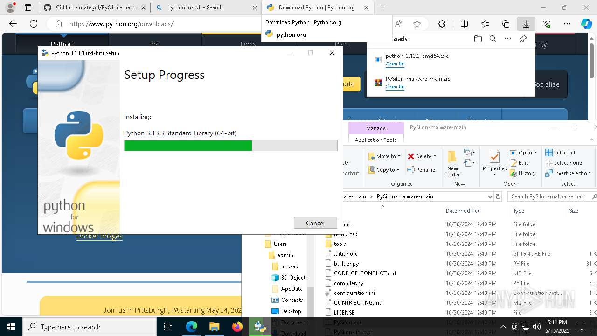Toggle Edge split screen
Viewport: 597px width, 336px height.
point(465,24)
